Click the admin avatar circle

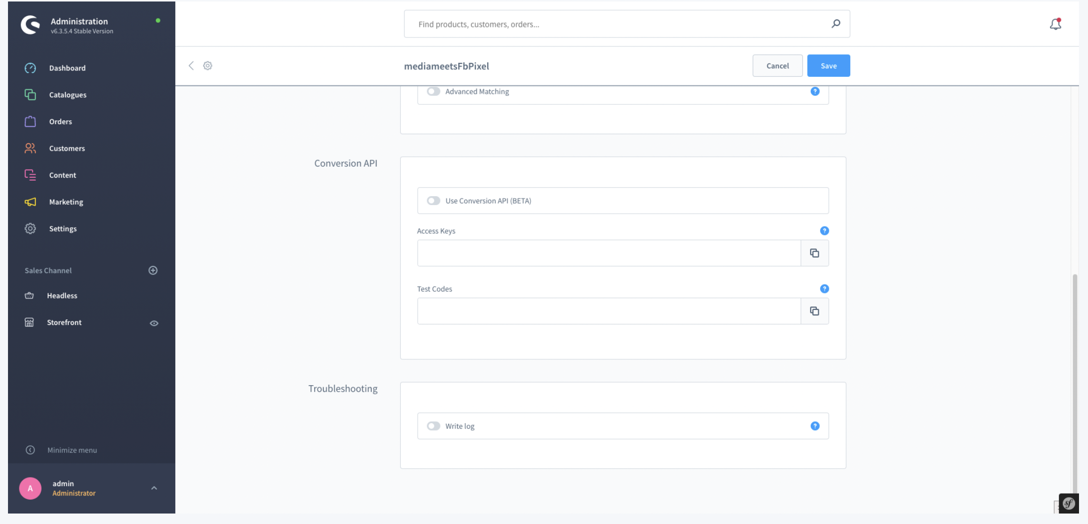point(30,488)
